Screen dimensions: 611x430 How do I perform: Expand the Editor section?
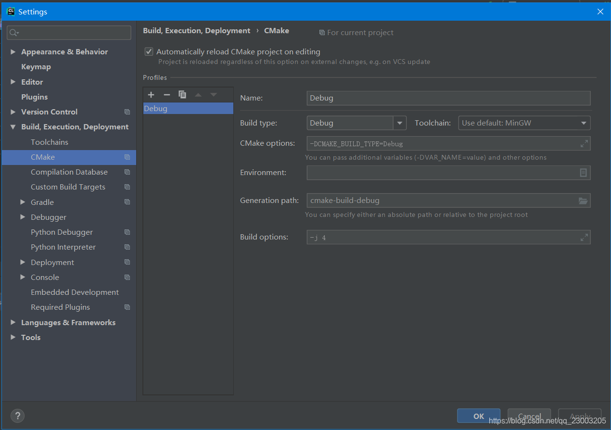coord(13,82)
